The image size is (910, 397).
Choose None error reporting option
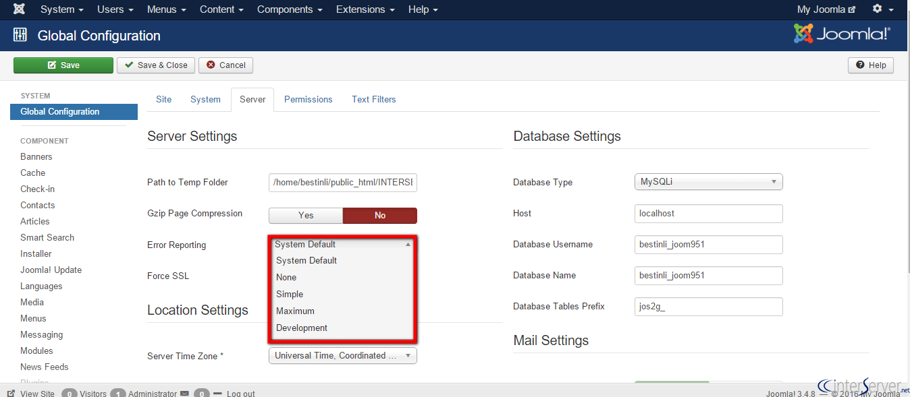click(x=343, y=278)
